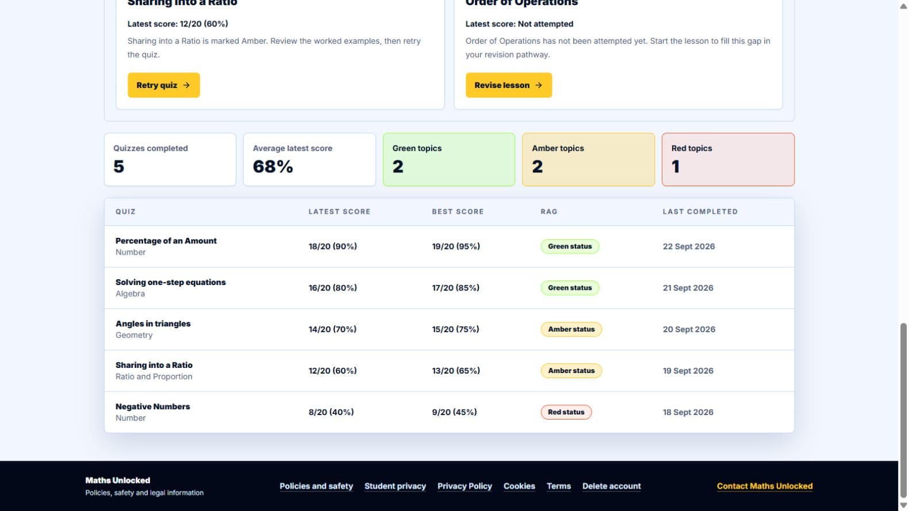
Task: Select the Amber topics summary card
Action: click(588, 160)
